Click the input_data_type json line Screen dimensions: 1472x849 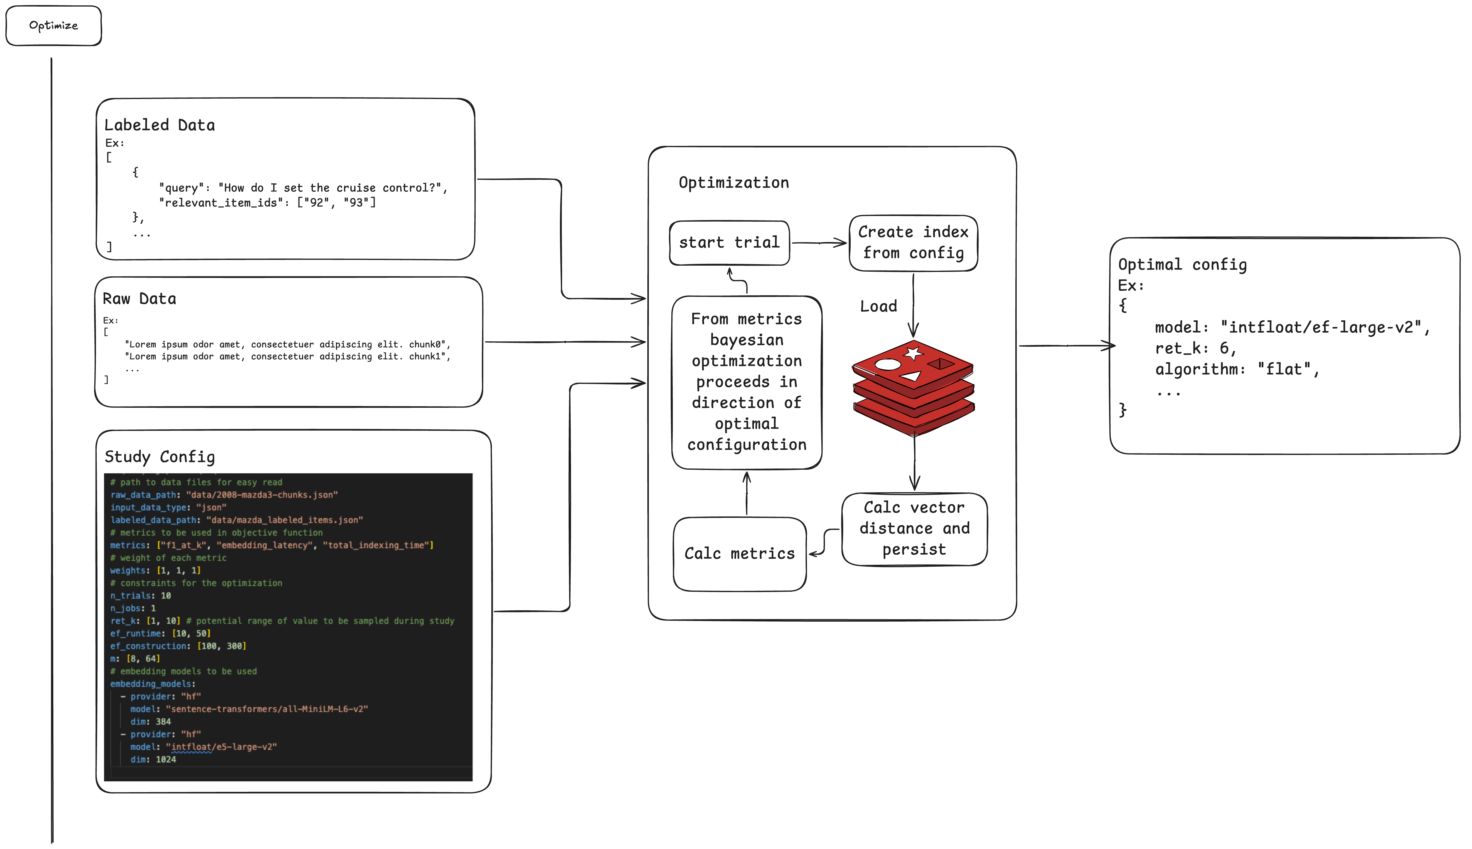point(168,508)
